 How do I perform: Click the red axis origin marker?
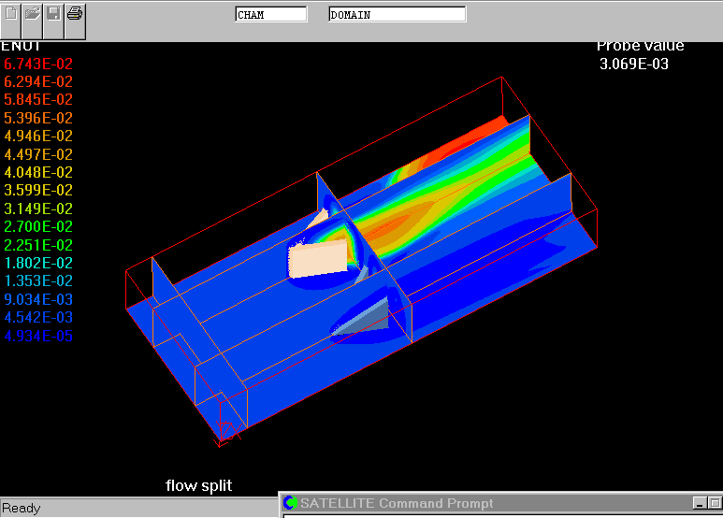pos(226,431)
